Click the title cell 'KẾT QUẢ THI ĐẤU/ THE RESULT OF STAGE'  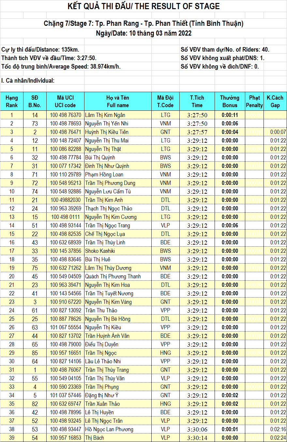point(143,6)
